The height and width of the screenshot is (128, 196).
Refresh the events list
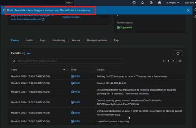178,53
